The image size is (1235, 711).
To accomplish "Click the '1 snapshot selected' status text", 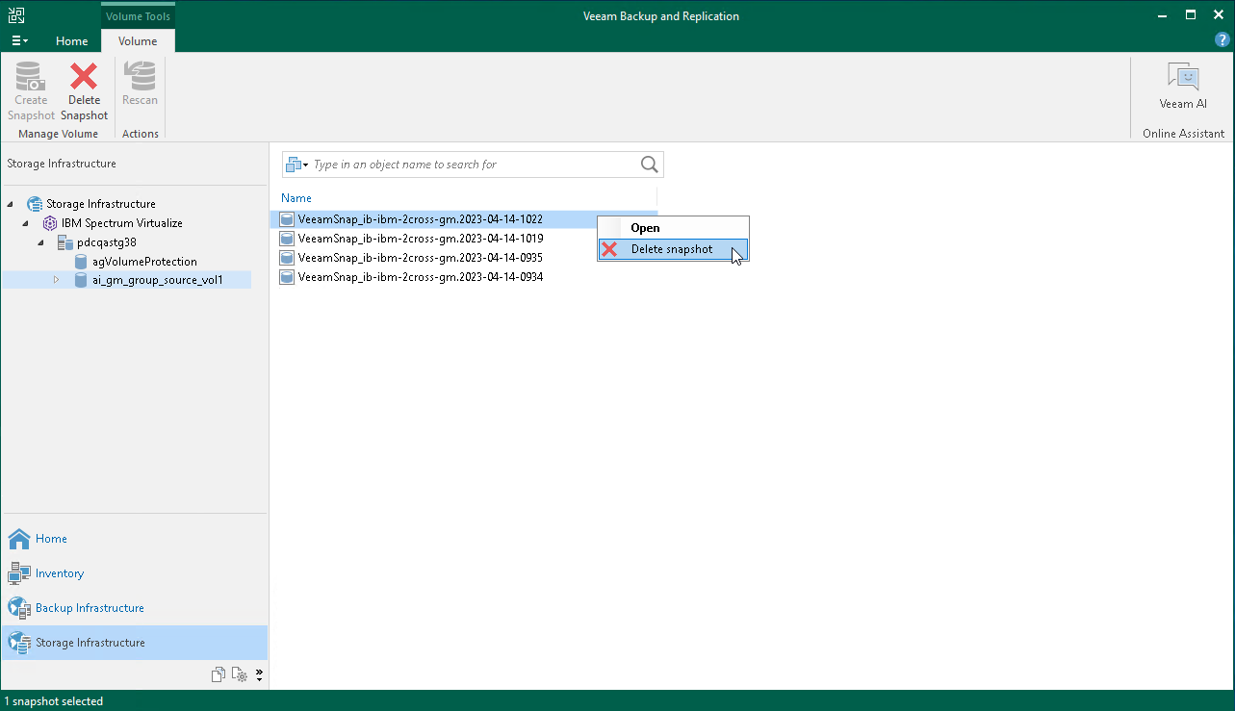I will [x=54, y=701].
